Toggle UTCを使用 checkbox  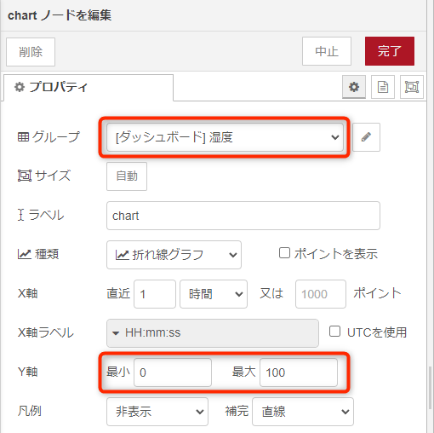tap(334, 332)
